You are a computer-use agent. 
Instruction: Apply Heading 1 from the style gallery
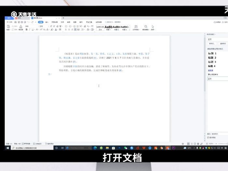[108, 28]
